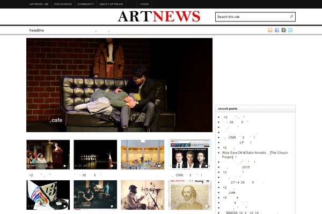Open the Google Plus icon
The width and height of the screenshot is (322, 214).
pyautogui.click(x=283, y=30)
